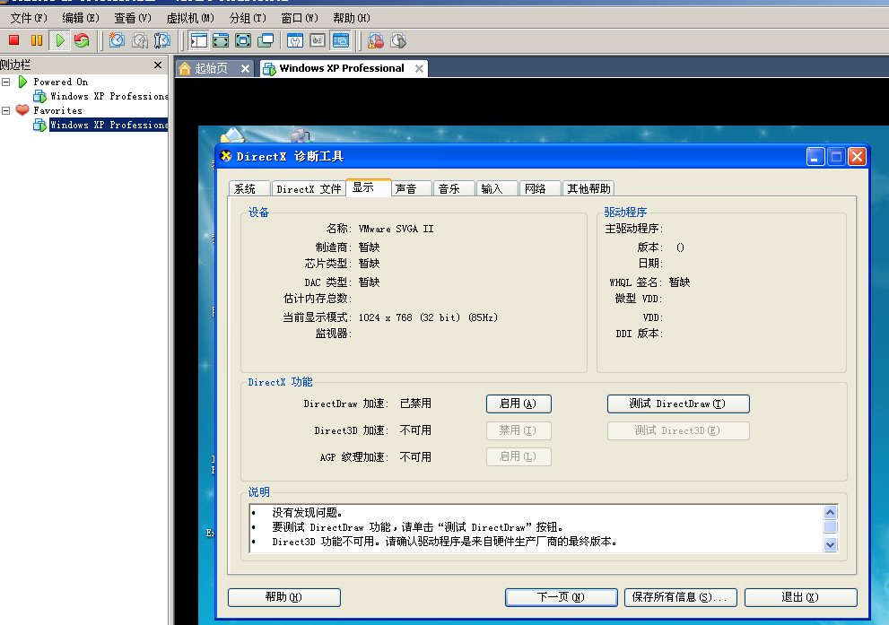Click the green Power On play icon
This screenshot has width=889, height=625.
[x=59, y=40]
